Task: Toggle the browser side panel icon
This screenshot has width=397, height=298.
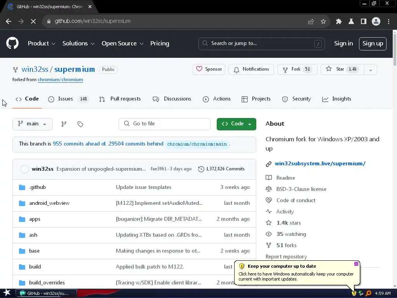Action: [x=364, y=22]
